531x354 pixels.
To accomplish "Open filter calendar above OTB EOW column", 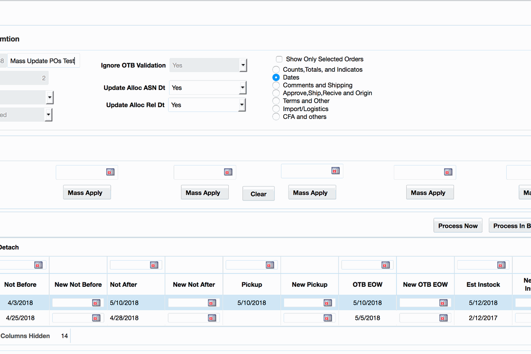I will tap(385, 265).
